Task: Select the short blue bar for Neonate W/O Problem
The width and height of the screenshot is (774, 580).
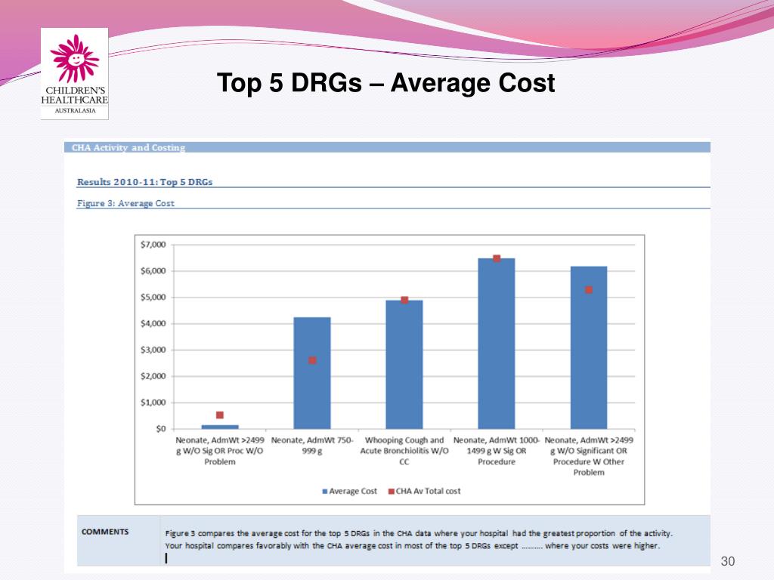Action: pyautogui.click(x=220, y=427)
